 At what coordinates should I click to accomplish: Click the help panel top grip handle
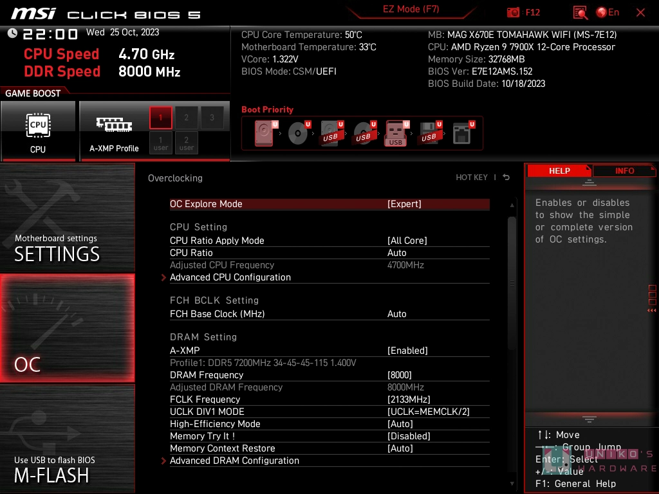pos(589,182)
